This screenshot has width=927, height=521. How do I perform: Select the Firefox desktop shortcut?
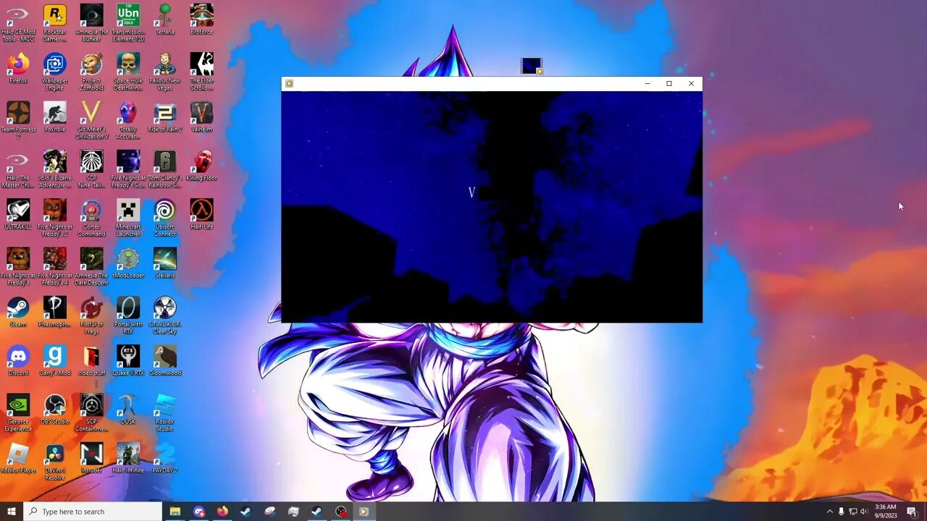18,69
